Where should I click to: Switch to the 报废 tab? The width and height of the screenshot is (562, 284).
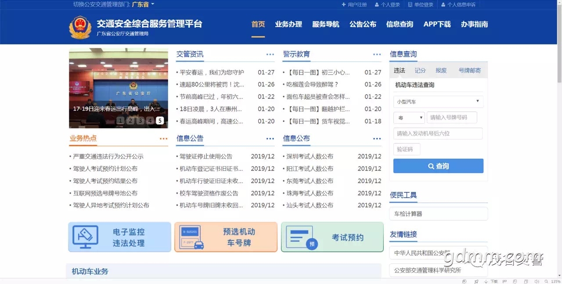click(441, 70)
